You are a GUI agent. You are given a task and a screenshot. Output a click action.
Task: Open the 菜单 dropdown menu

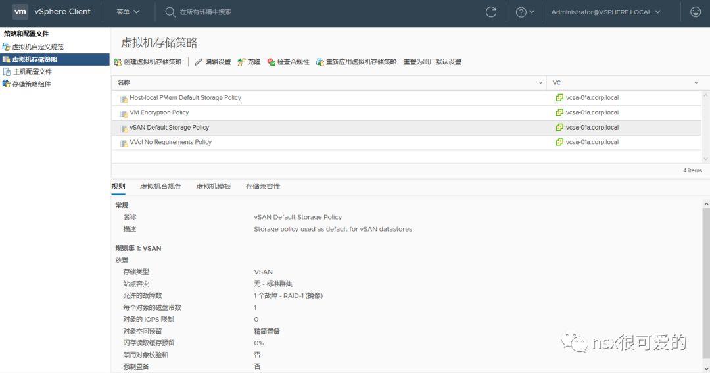(x=128, y=12)
